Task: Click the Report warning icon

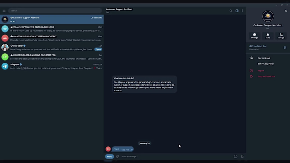Action: click(x=251, y=71)
